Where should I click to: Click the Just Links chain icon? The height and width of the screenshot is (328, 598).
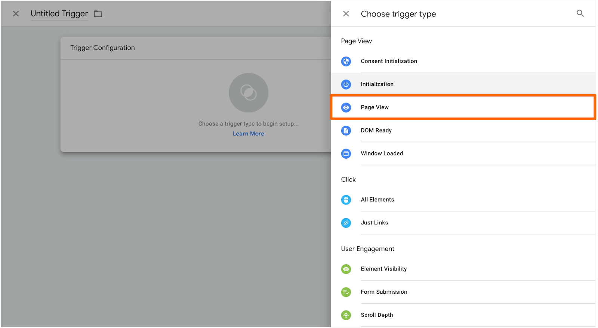(x=346, y=223)
